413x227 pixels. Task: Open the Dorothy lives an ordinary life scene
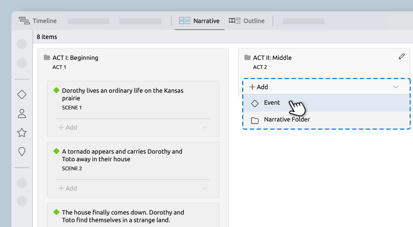pyautogui.click(x=123, y=94)
